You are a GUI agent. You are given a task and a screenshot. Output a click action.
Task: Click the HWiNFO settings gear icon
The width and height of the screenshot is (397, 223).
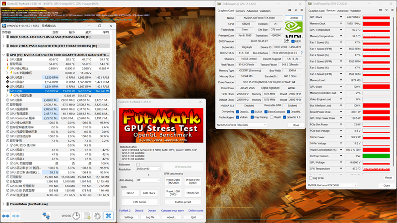[x=97, y=216]
